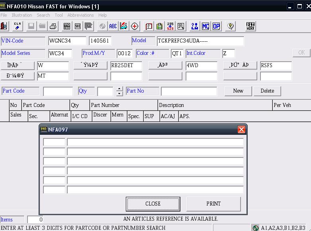Click the button left of 4WD field
311x231 pixels.
165,65
